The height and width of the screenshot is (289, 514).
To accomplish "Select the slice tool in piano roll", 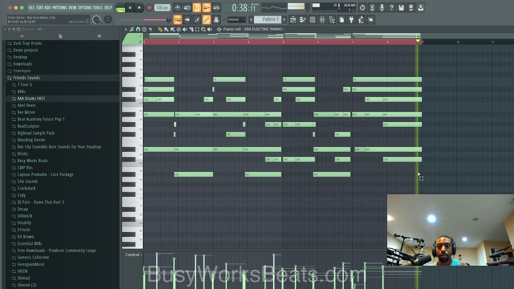I will pos(191,29).
